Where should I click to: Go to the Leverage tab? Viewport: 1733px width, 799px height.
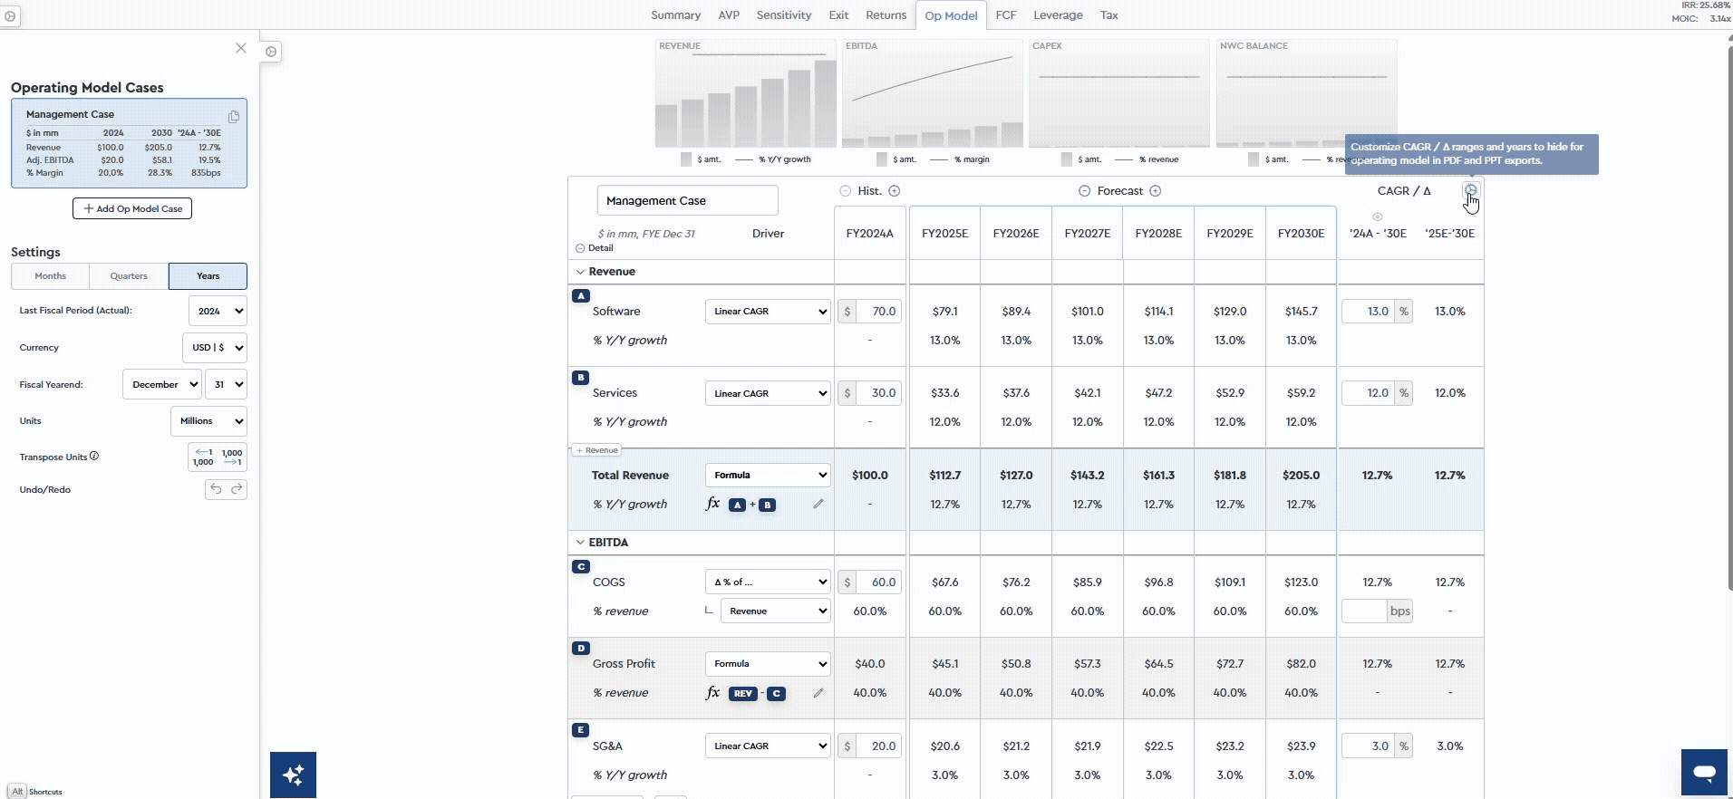point(1058,15)
